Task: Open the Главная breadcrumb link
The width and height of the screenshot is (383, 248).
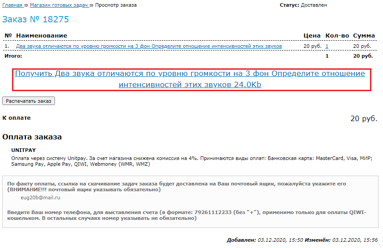Action: click(x=13, y=5)
